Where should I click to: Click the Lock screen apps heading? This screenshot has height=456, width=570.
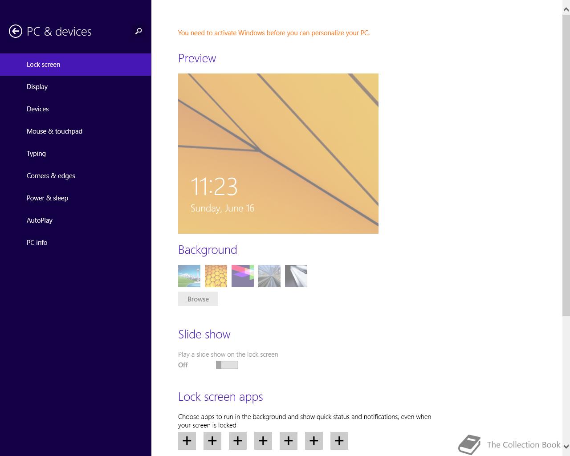coord(220,397)
